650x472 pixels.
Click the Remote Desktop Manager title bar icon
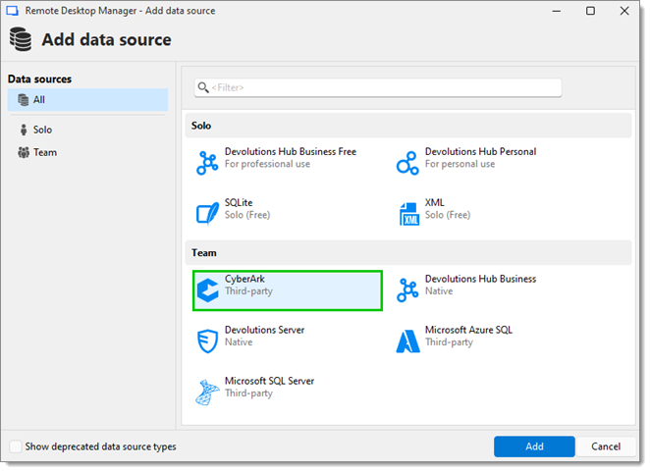pos(13,11)
